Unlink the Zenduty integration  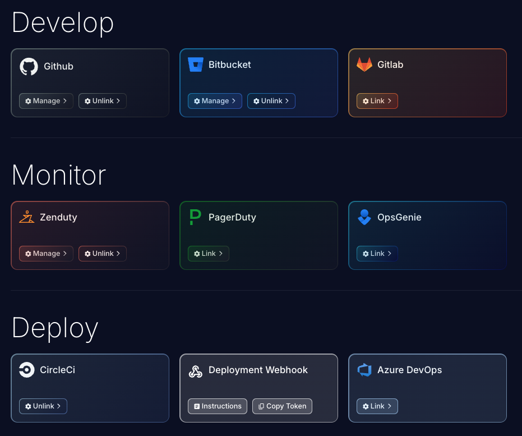click(103, 254)
